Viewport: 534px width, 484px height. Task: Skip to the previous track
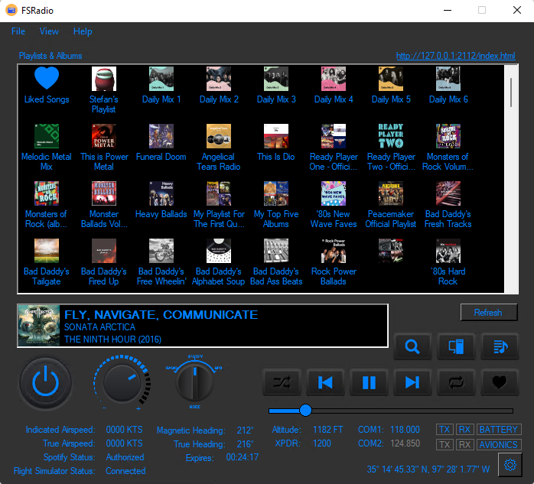(325, 382)
